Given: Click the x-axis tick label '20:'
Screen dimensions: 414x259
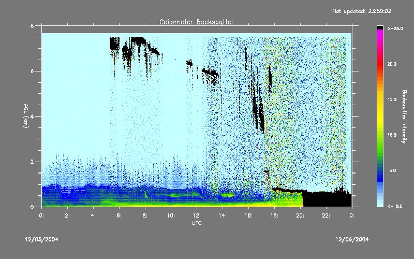Looking at the screenshot, I should [300, 215].
